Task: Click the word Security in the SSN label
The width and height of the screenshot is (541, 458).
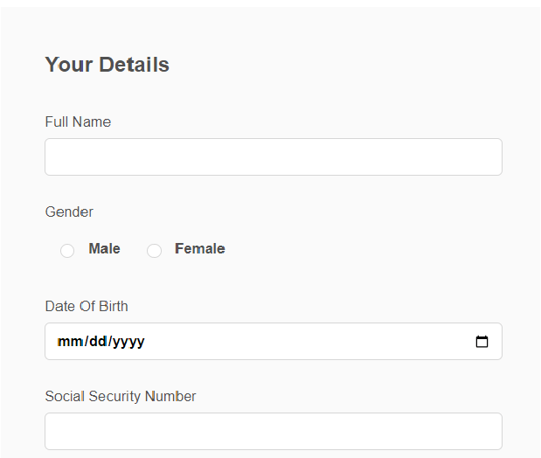Action: pyautogui.click(x=114, y=397)
